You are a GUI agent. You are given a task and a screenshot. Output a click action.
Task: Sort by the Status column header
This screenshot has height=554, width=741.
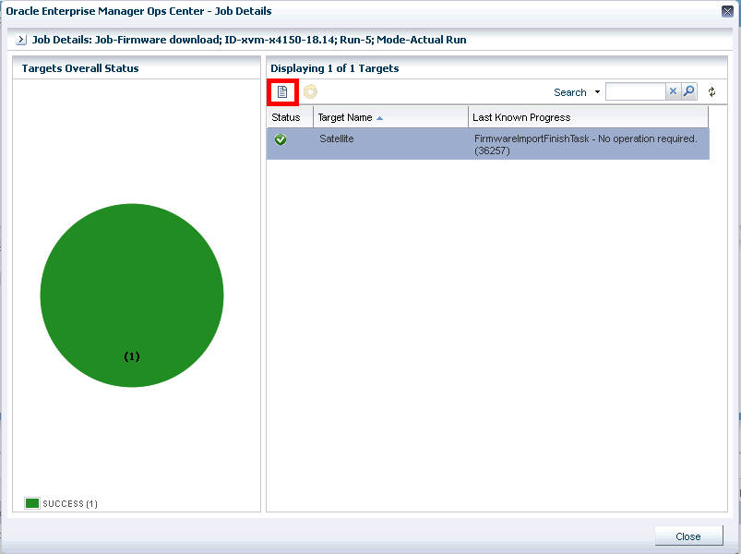pyautogui.click(x=290, y=117)
